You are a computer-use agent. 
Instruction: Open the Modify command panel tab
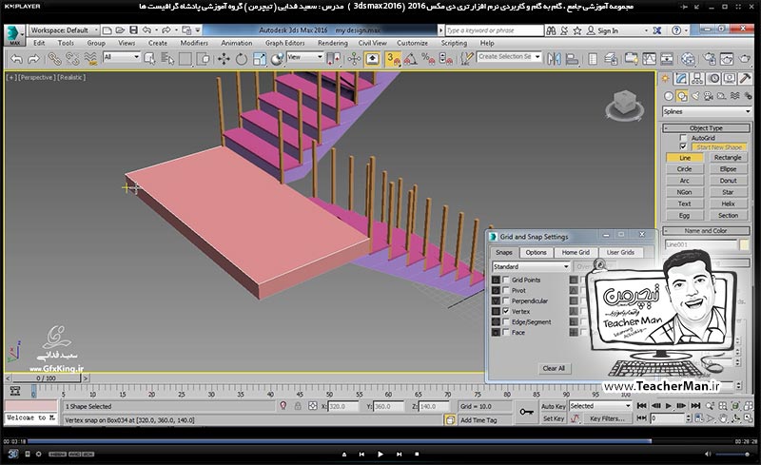[681, 79]
